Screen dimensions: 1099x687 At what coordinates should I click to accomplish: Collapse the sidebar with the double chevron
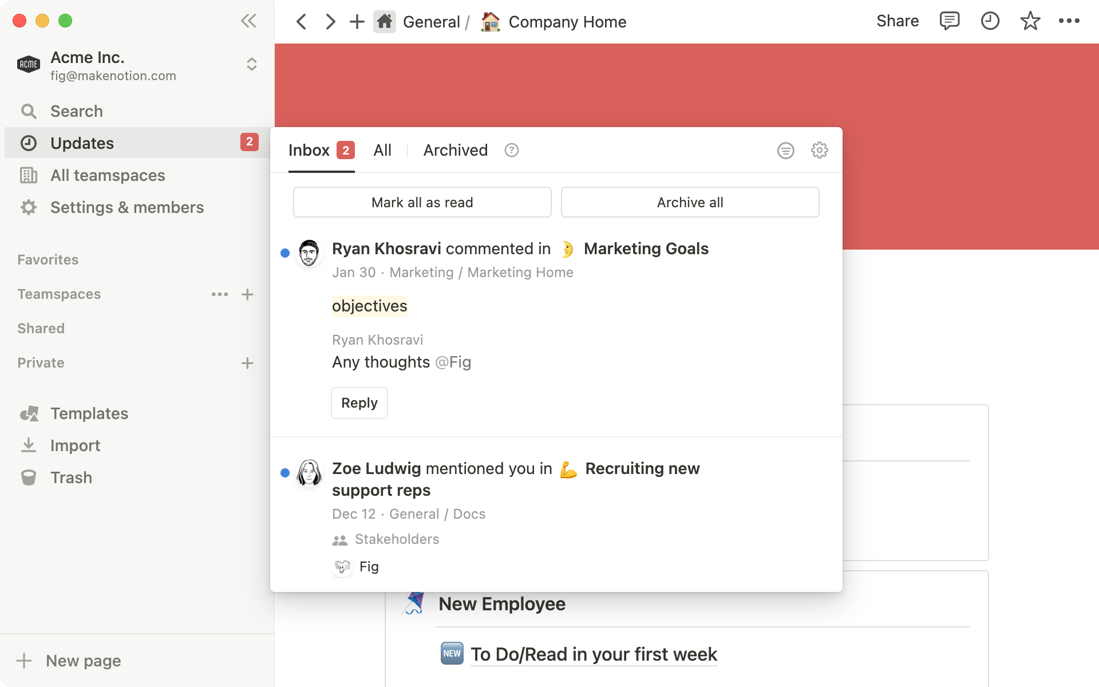[x=248, y=21]
